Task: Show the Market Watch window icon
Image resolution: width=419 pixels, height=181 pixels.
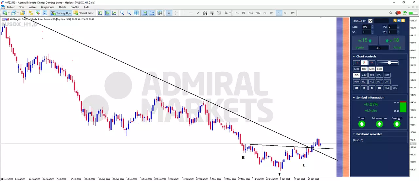Action: pyautogui.click(x=22, y=13)
